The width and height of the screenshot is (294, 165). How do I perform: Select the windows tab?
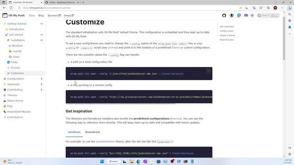click(x=74, y=132)
